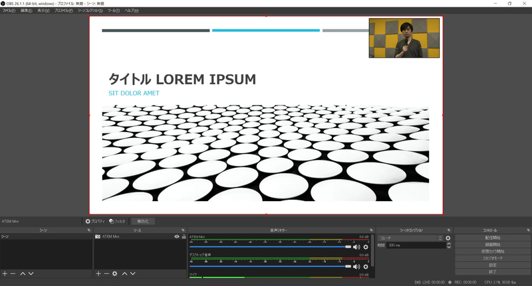Click デスクトップ音声 volume slider handle
Image resolution: width=532 pixels, height=286 pixels.
[348, 267]
